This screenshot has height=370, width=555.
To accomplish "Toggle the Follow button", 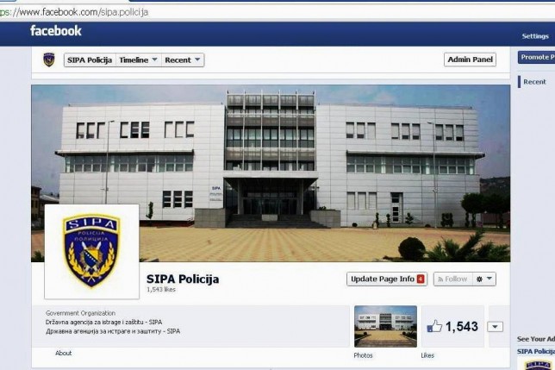I will click(x=453, y=279).
